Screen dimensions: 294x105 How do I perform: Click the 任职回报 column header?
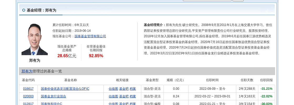tap(266, 80)
